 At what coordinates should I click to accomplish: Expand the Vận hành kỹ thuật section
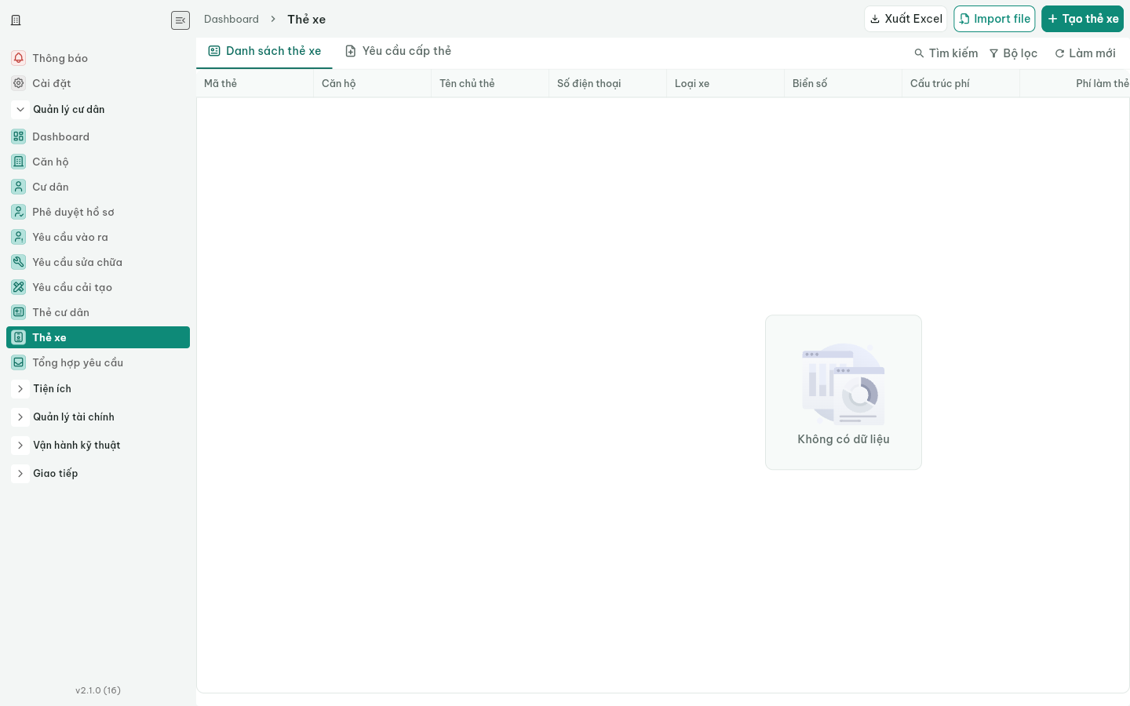click(20, 446)
